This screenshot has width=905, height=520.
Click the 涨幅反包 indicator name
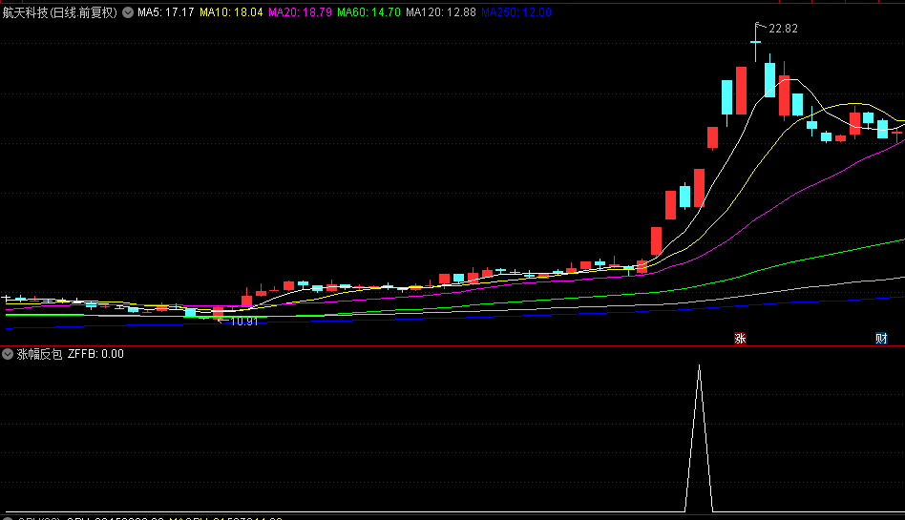point(39,354)
